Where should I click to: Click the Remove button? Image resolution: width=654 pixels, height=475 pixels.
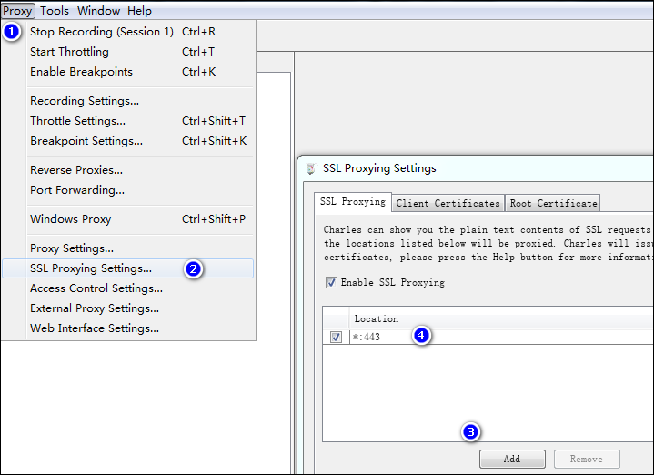click(587, 460)
